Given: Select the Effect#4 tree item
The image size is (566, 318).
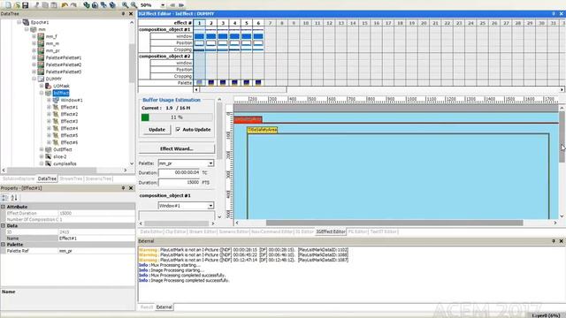Looking at the screenshot, I should 69,128.
